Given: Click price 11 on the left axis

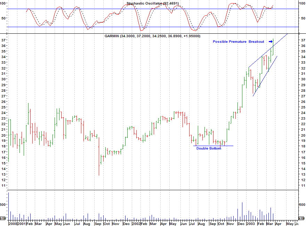Looking at the screenshot, I should coord(3,185).
